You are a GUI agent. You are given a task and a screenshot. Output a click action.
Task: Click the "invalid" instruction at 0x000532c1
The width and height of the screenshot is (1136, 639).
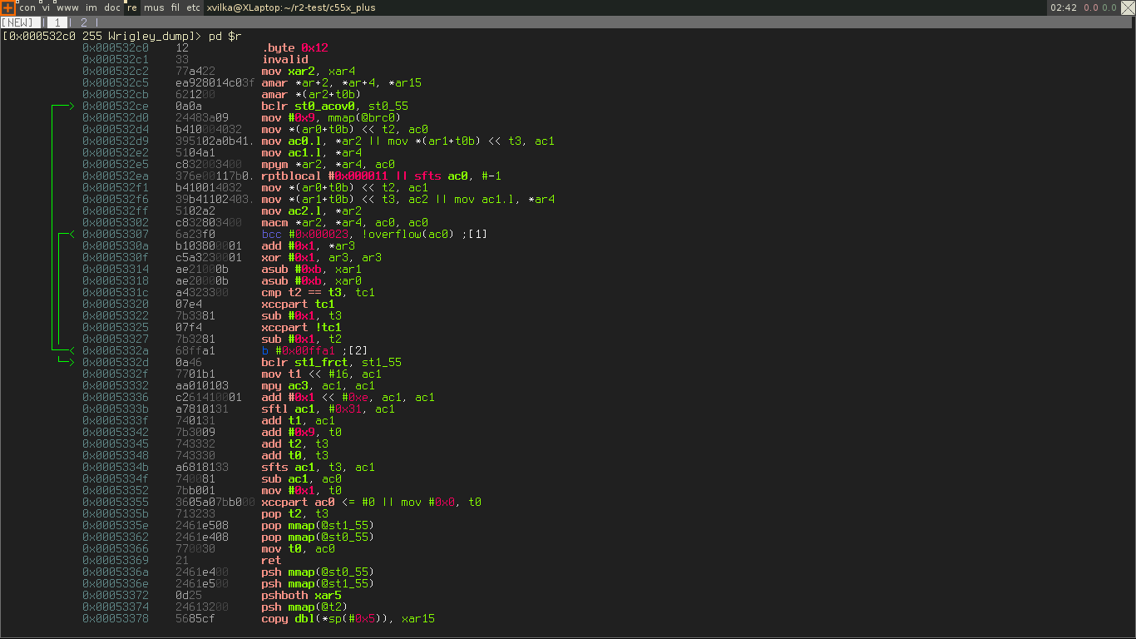pos(285,59)
